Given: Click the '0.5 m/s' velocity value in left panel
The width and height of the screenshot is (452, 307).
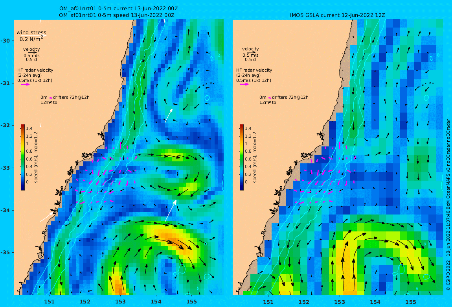Looking at the screenshot, I should (x=31, y=55).
